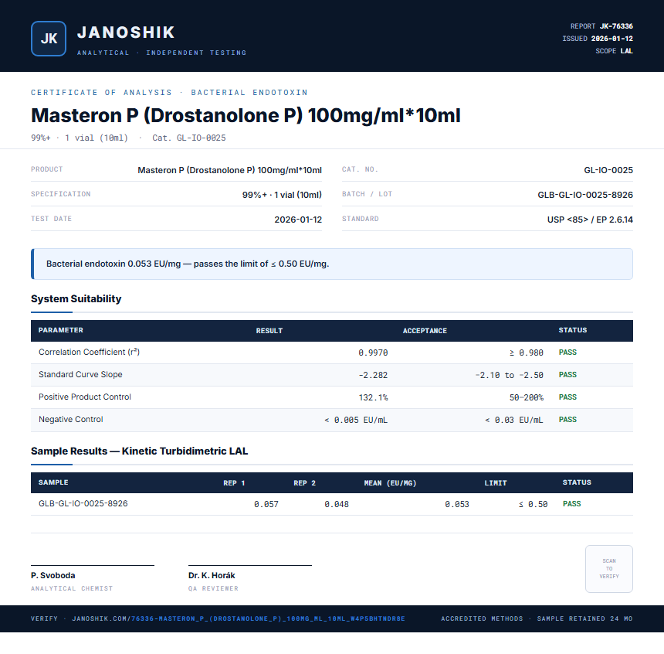Click Correlation Coefficient (r²) row label

coord(89,352)
